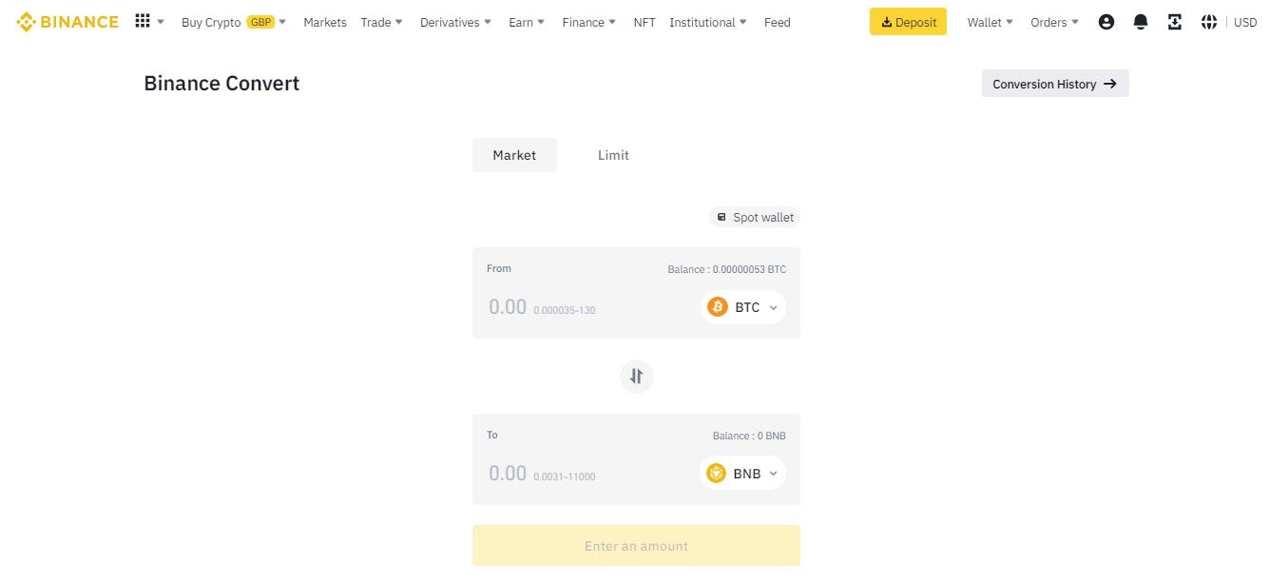1270x582 pixels.
Task: Click the BNB coin icon
Action: click(x=716, y=473)
